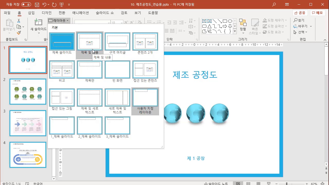Click the copy icon
This screenshot has height=185, width=329.
coord(19,27)
